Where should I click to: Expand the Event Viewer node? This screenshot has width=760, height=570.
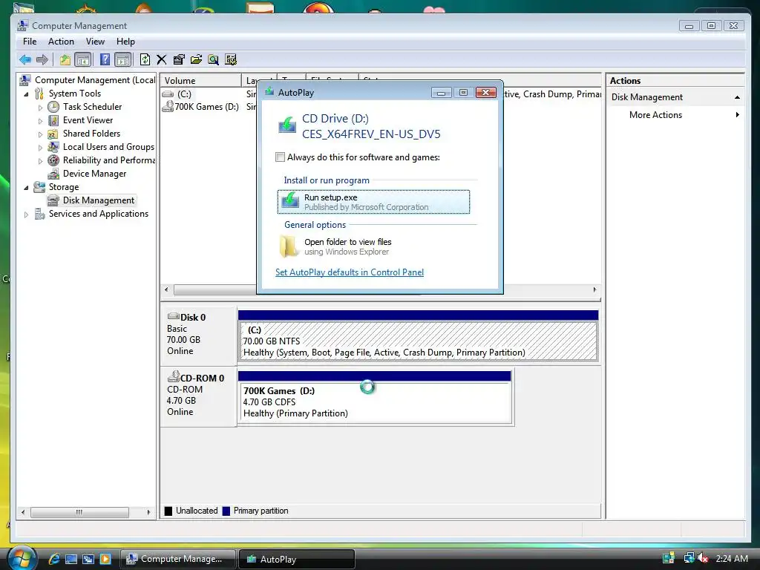(40, 121)
